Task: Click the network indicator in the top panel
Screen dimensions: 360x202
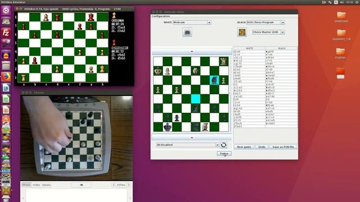Action: (330, 2)
